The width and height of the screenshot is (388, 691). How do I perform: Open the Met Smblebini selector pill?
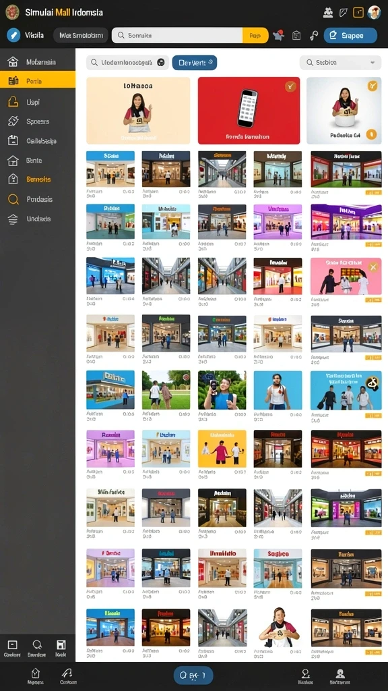click(x=81, y=35)
